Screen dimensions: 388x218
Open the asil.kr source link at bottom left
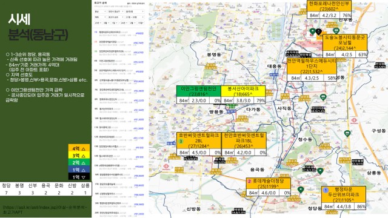tap(45, 210)
